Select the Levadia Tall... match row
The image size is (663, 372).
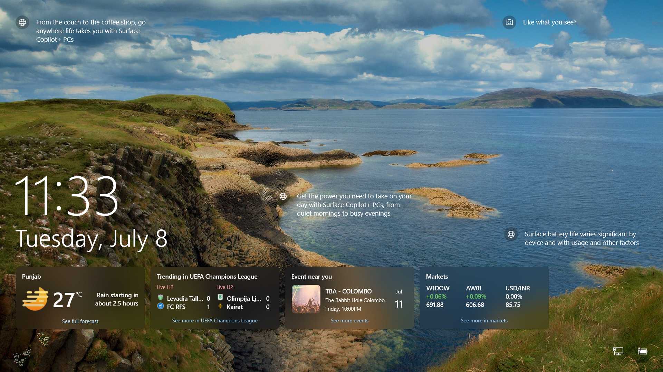coord(184,298)
